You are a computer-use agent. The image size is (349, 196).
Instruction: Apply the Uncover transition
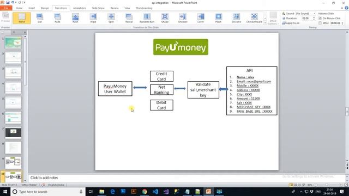point(183,18)
